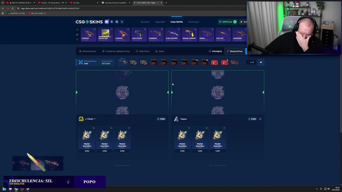The height and width of the screenshot is (192, 342).
Task: Open emoji reactions next to Poppyn
Action: coord(260,119)
